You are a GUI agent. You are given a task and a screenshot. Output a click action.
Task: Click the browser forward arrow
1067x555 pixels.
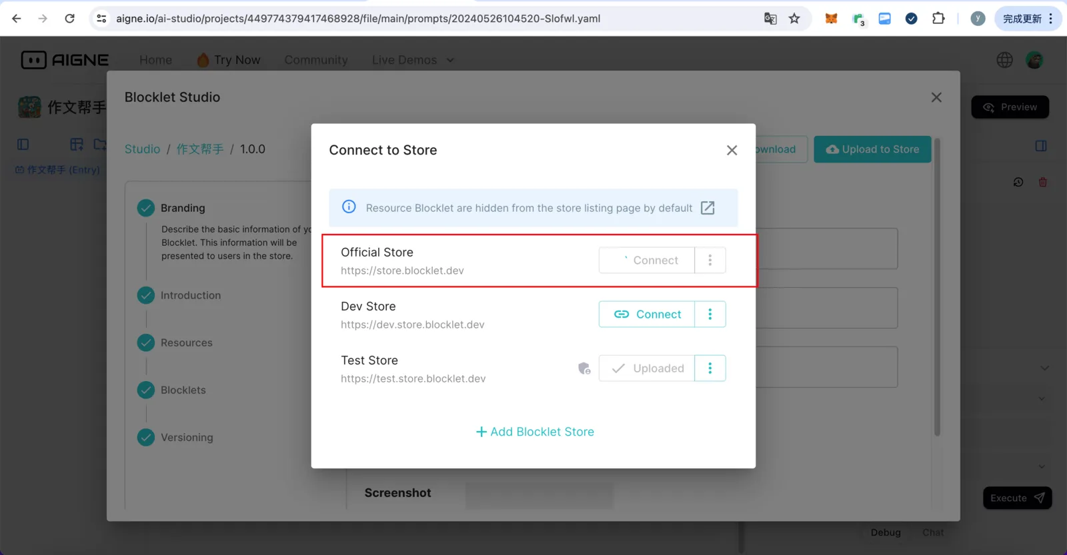pos(43,19)
